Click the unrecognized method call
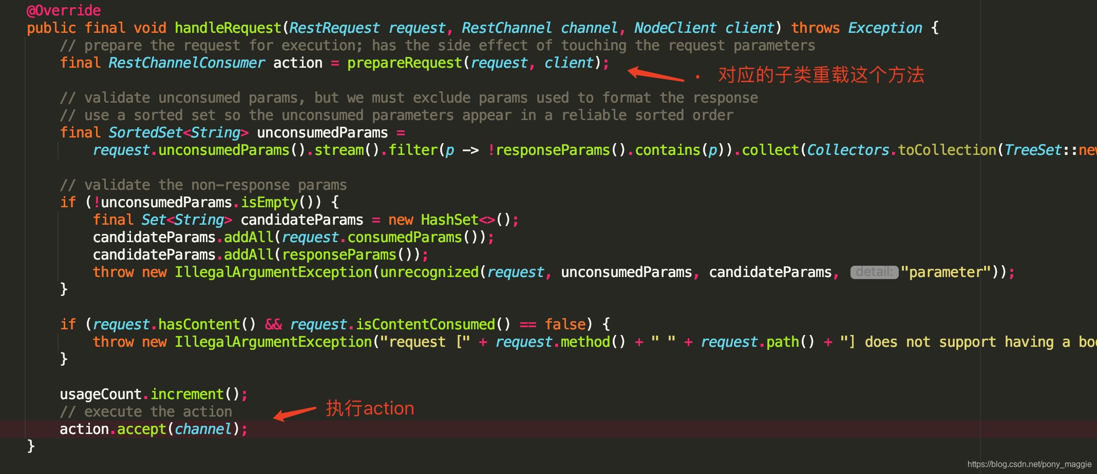Viewport: 1097px width, 474px height. pos(429,272)
